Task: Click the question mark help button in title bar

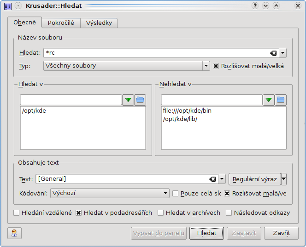Action: pyautogui.click(x=255, y=6)
